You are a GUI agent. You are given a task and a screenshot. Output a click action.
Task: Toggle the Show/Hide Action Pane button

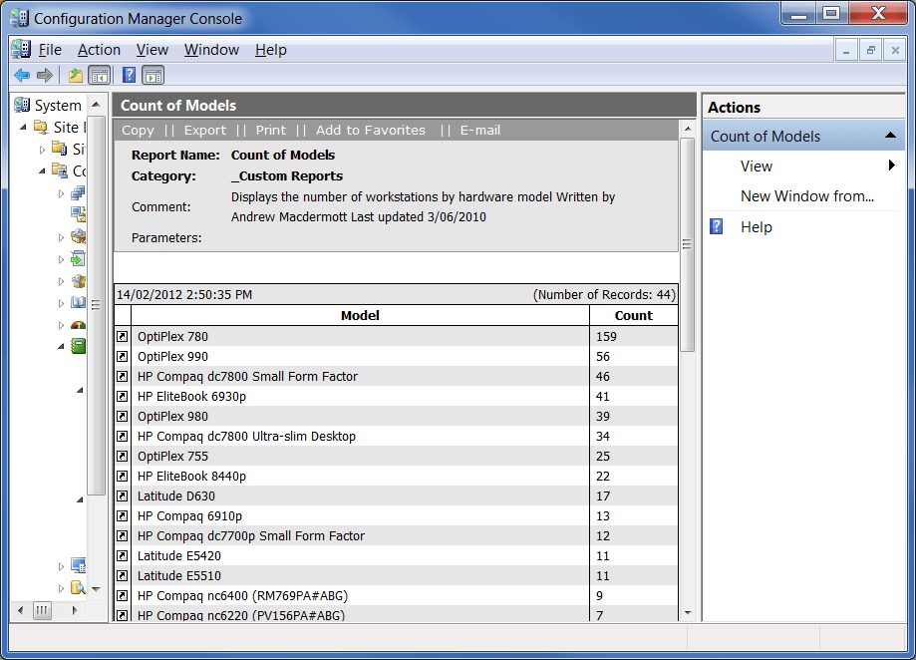pyautogui.click(x=152, y=75)
